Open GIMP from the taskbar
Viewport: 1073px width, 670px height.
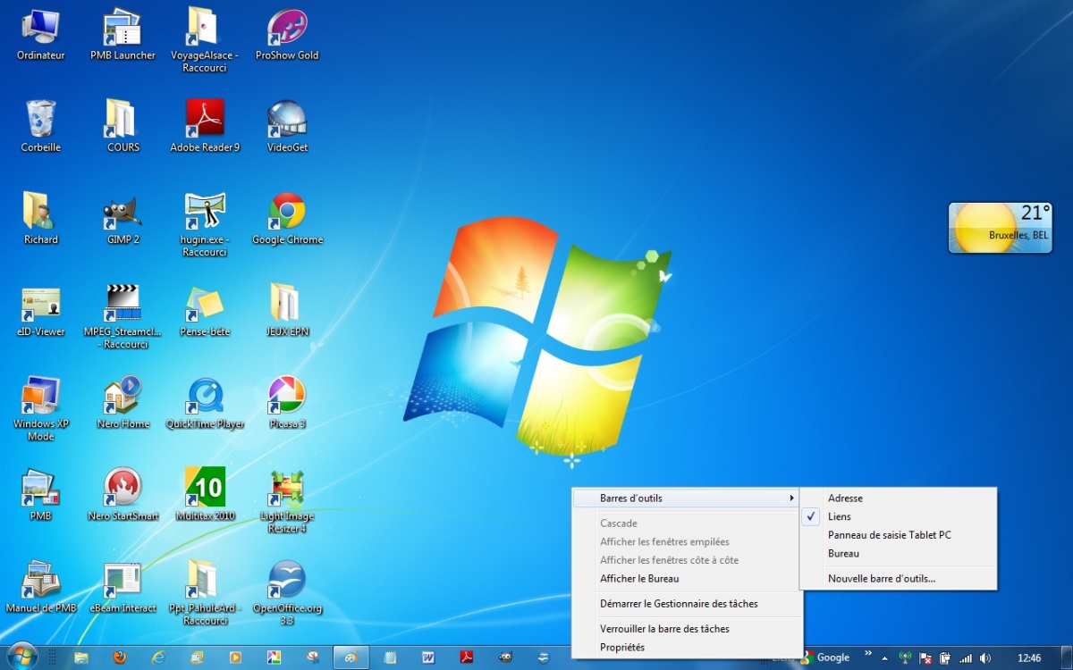coord(504,657)
